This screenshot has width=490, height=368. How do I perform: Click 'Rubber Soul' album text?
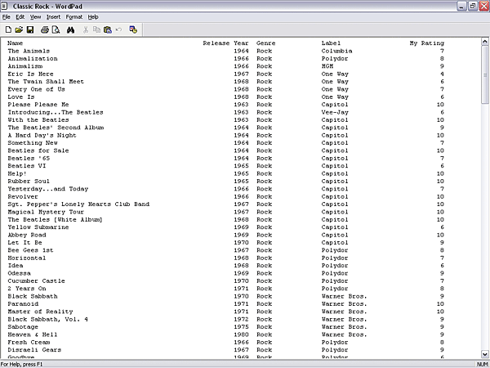pos(29,182)
